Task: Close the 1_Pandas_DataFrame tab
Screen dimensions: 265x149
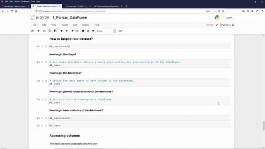Action: 60,6
